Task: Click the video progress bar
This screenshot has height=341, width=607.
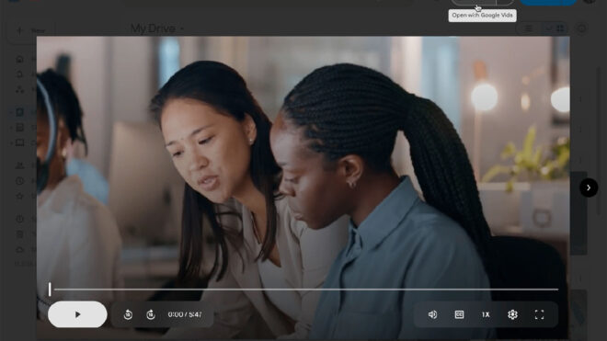Action: tap(306, 290)
